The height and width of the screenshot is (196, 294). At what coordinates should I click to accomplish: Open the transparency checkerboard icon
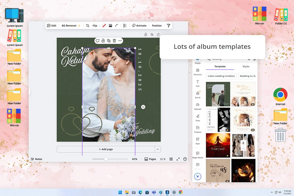point(125,26)
